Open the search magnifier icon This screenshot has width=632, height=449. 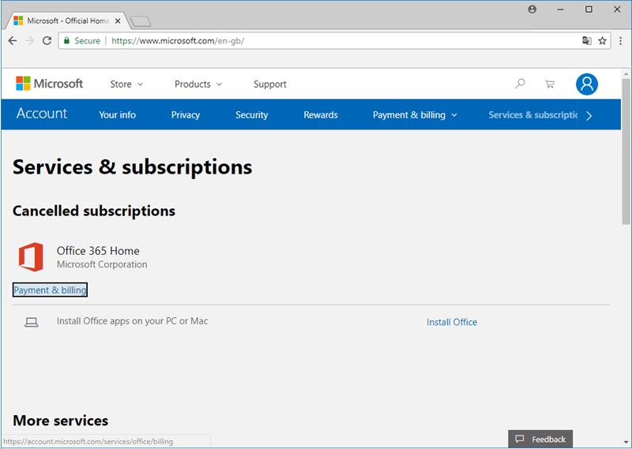click(520, 84)
